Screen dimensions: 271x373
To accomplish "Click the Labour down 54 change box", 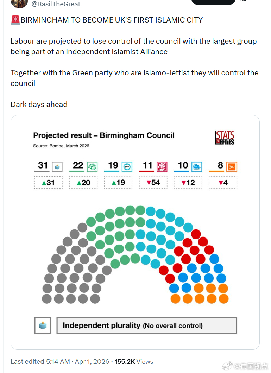I will pos(153,183).
